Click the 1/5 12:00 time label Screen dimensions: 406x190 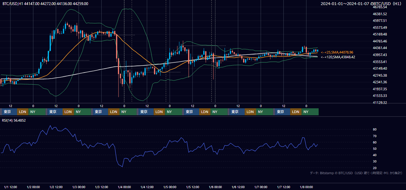point(193,187)
